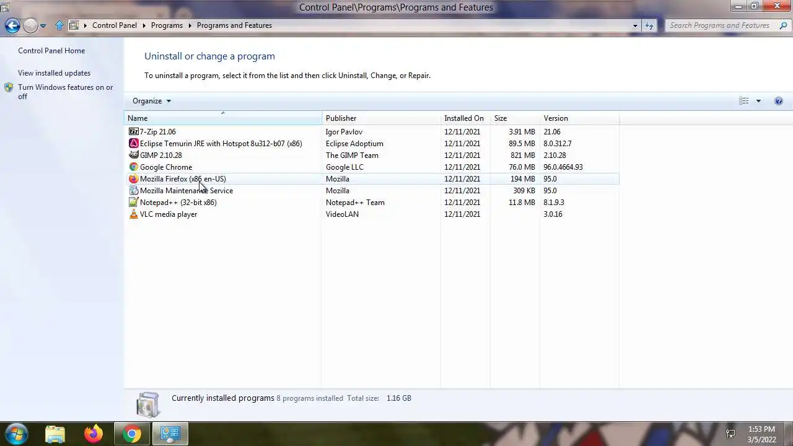This screenshot has height=446, width=793.
Task: Click the 3.0.16 version cell
Action: tap(553, 214)
